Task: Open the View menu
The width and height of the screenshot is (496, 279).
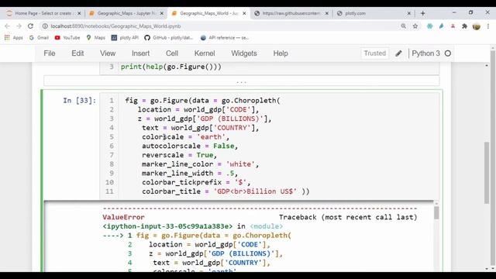Action: [x=108, y=53]
